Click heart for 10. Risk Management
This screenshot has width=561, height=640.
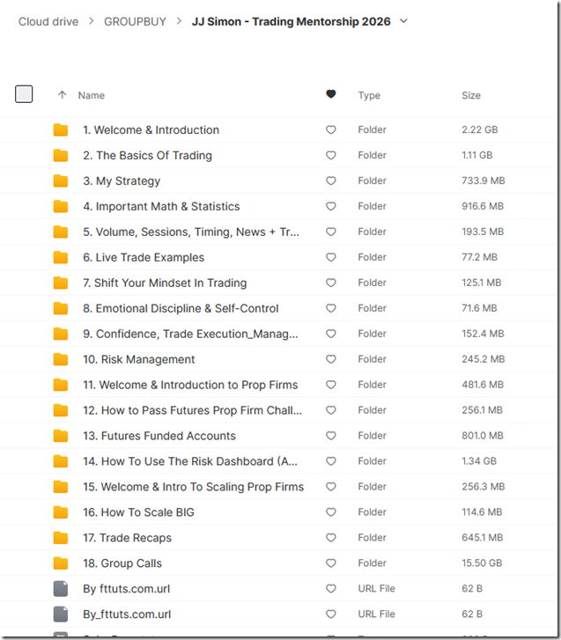coord(331,359)
